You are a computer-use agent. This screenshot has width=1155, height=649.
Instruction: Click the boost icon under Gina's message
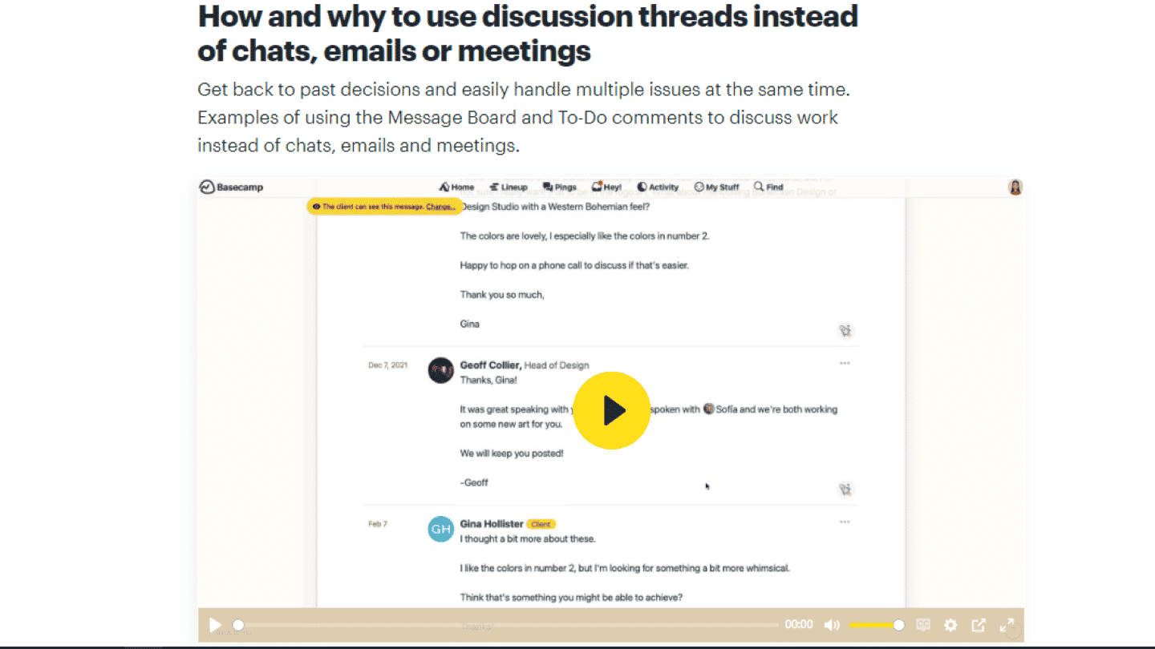click(x=845, y=330)
